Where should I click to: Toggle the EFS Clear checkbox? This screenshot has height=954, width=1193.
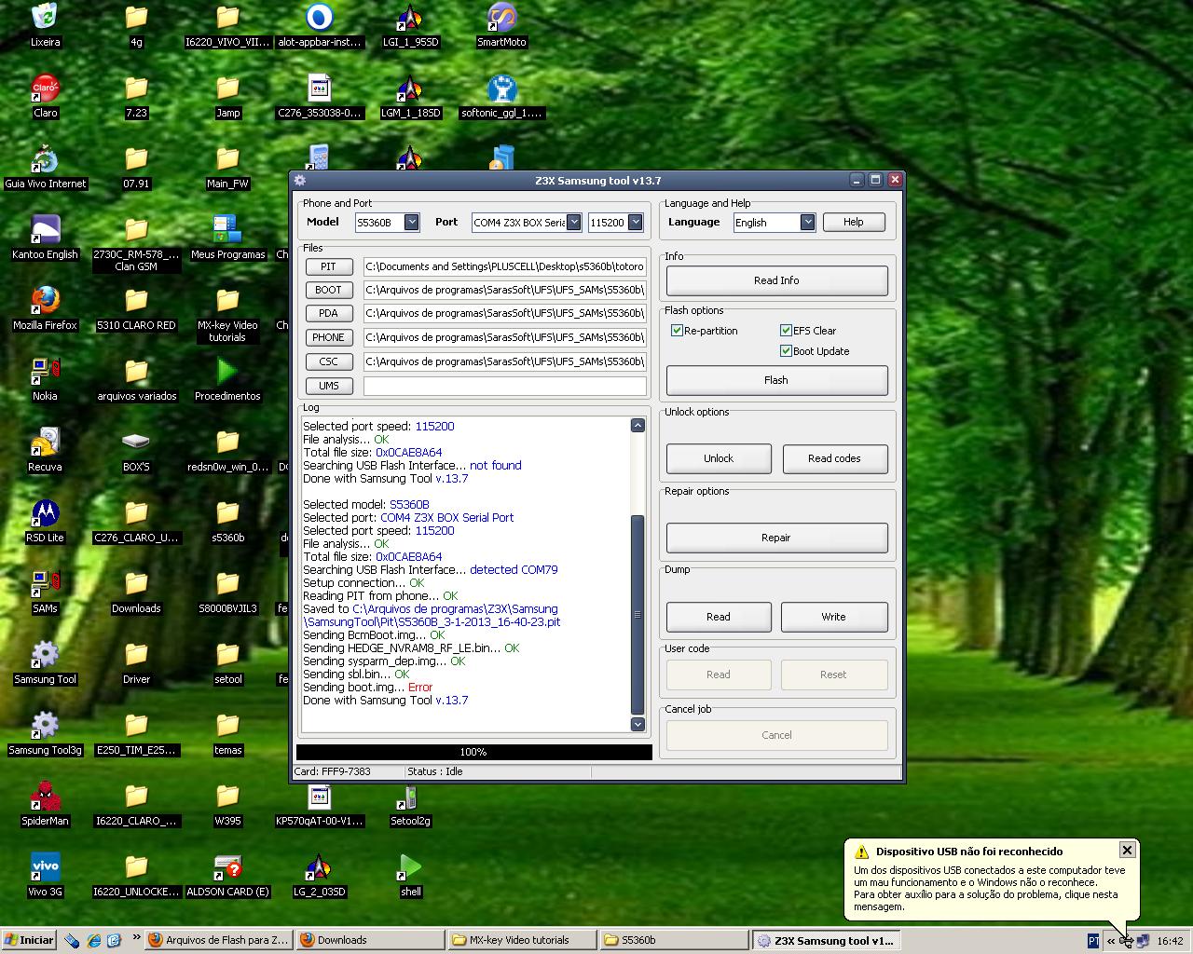787,331
